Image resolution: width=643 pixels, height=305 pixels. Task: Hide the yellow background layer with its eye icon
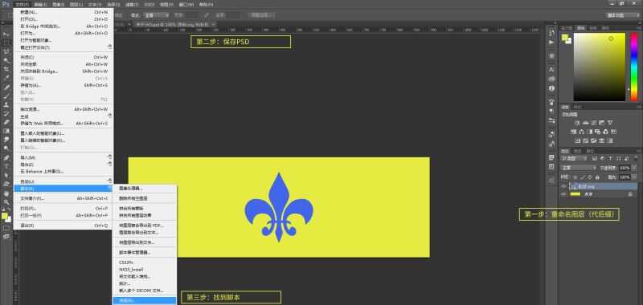[x=563, y=194]
